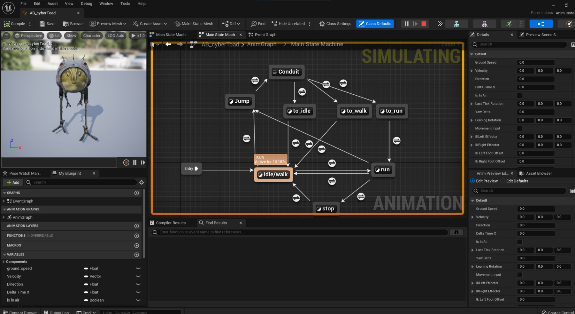Open the Find tool in the toolbar
The height and width of the screenshot is (314, 575).
tap(257, 24)
